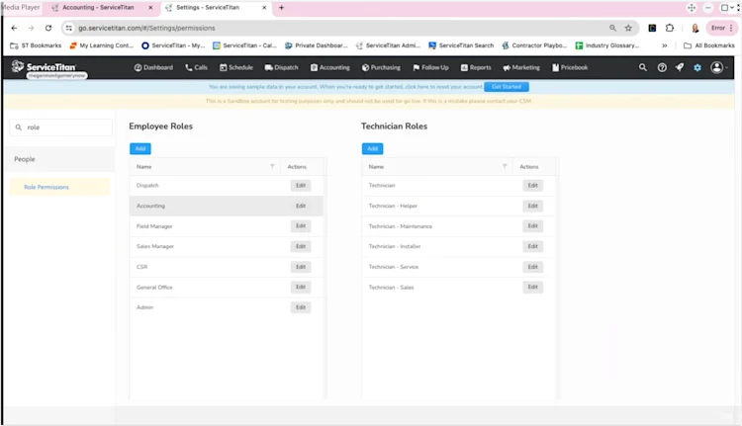The height and width of the screenshot is (426, 742).
Task: Edit the Technician - Helper role
Action: click(533, 206)
